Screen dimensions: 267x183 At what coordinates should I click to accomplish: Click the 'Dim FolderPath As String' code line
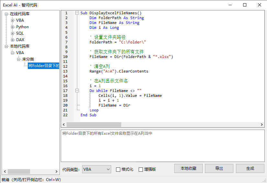117,18
